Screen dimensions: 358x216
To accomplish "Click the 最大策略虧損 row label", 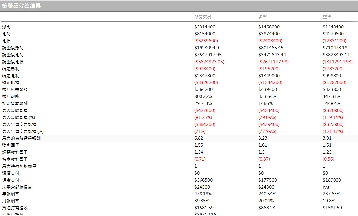I will pos(15,110).
